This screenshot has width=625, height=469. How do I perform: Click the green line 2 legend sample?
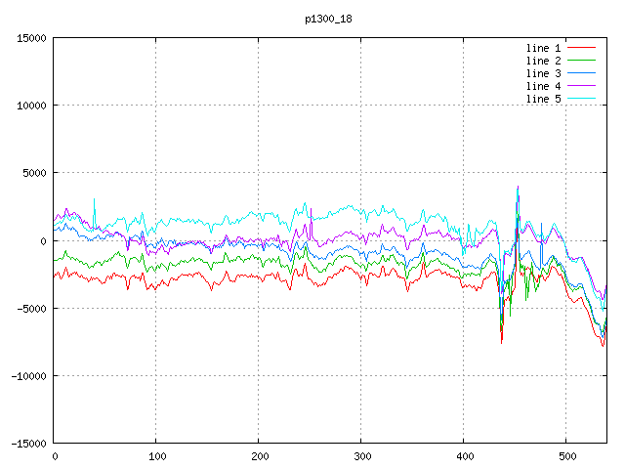pyautogui.click(x=581, y=61)
